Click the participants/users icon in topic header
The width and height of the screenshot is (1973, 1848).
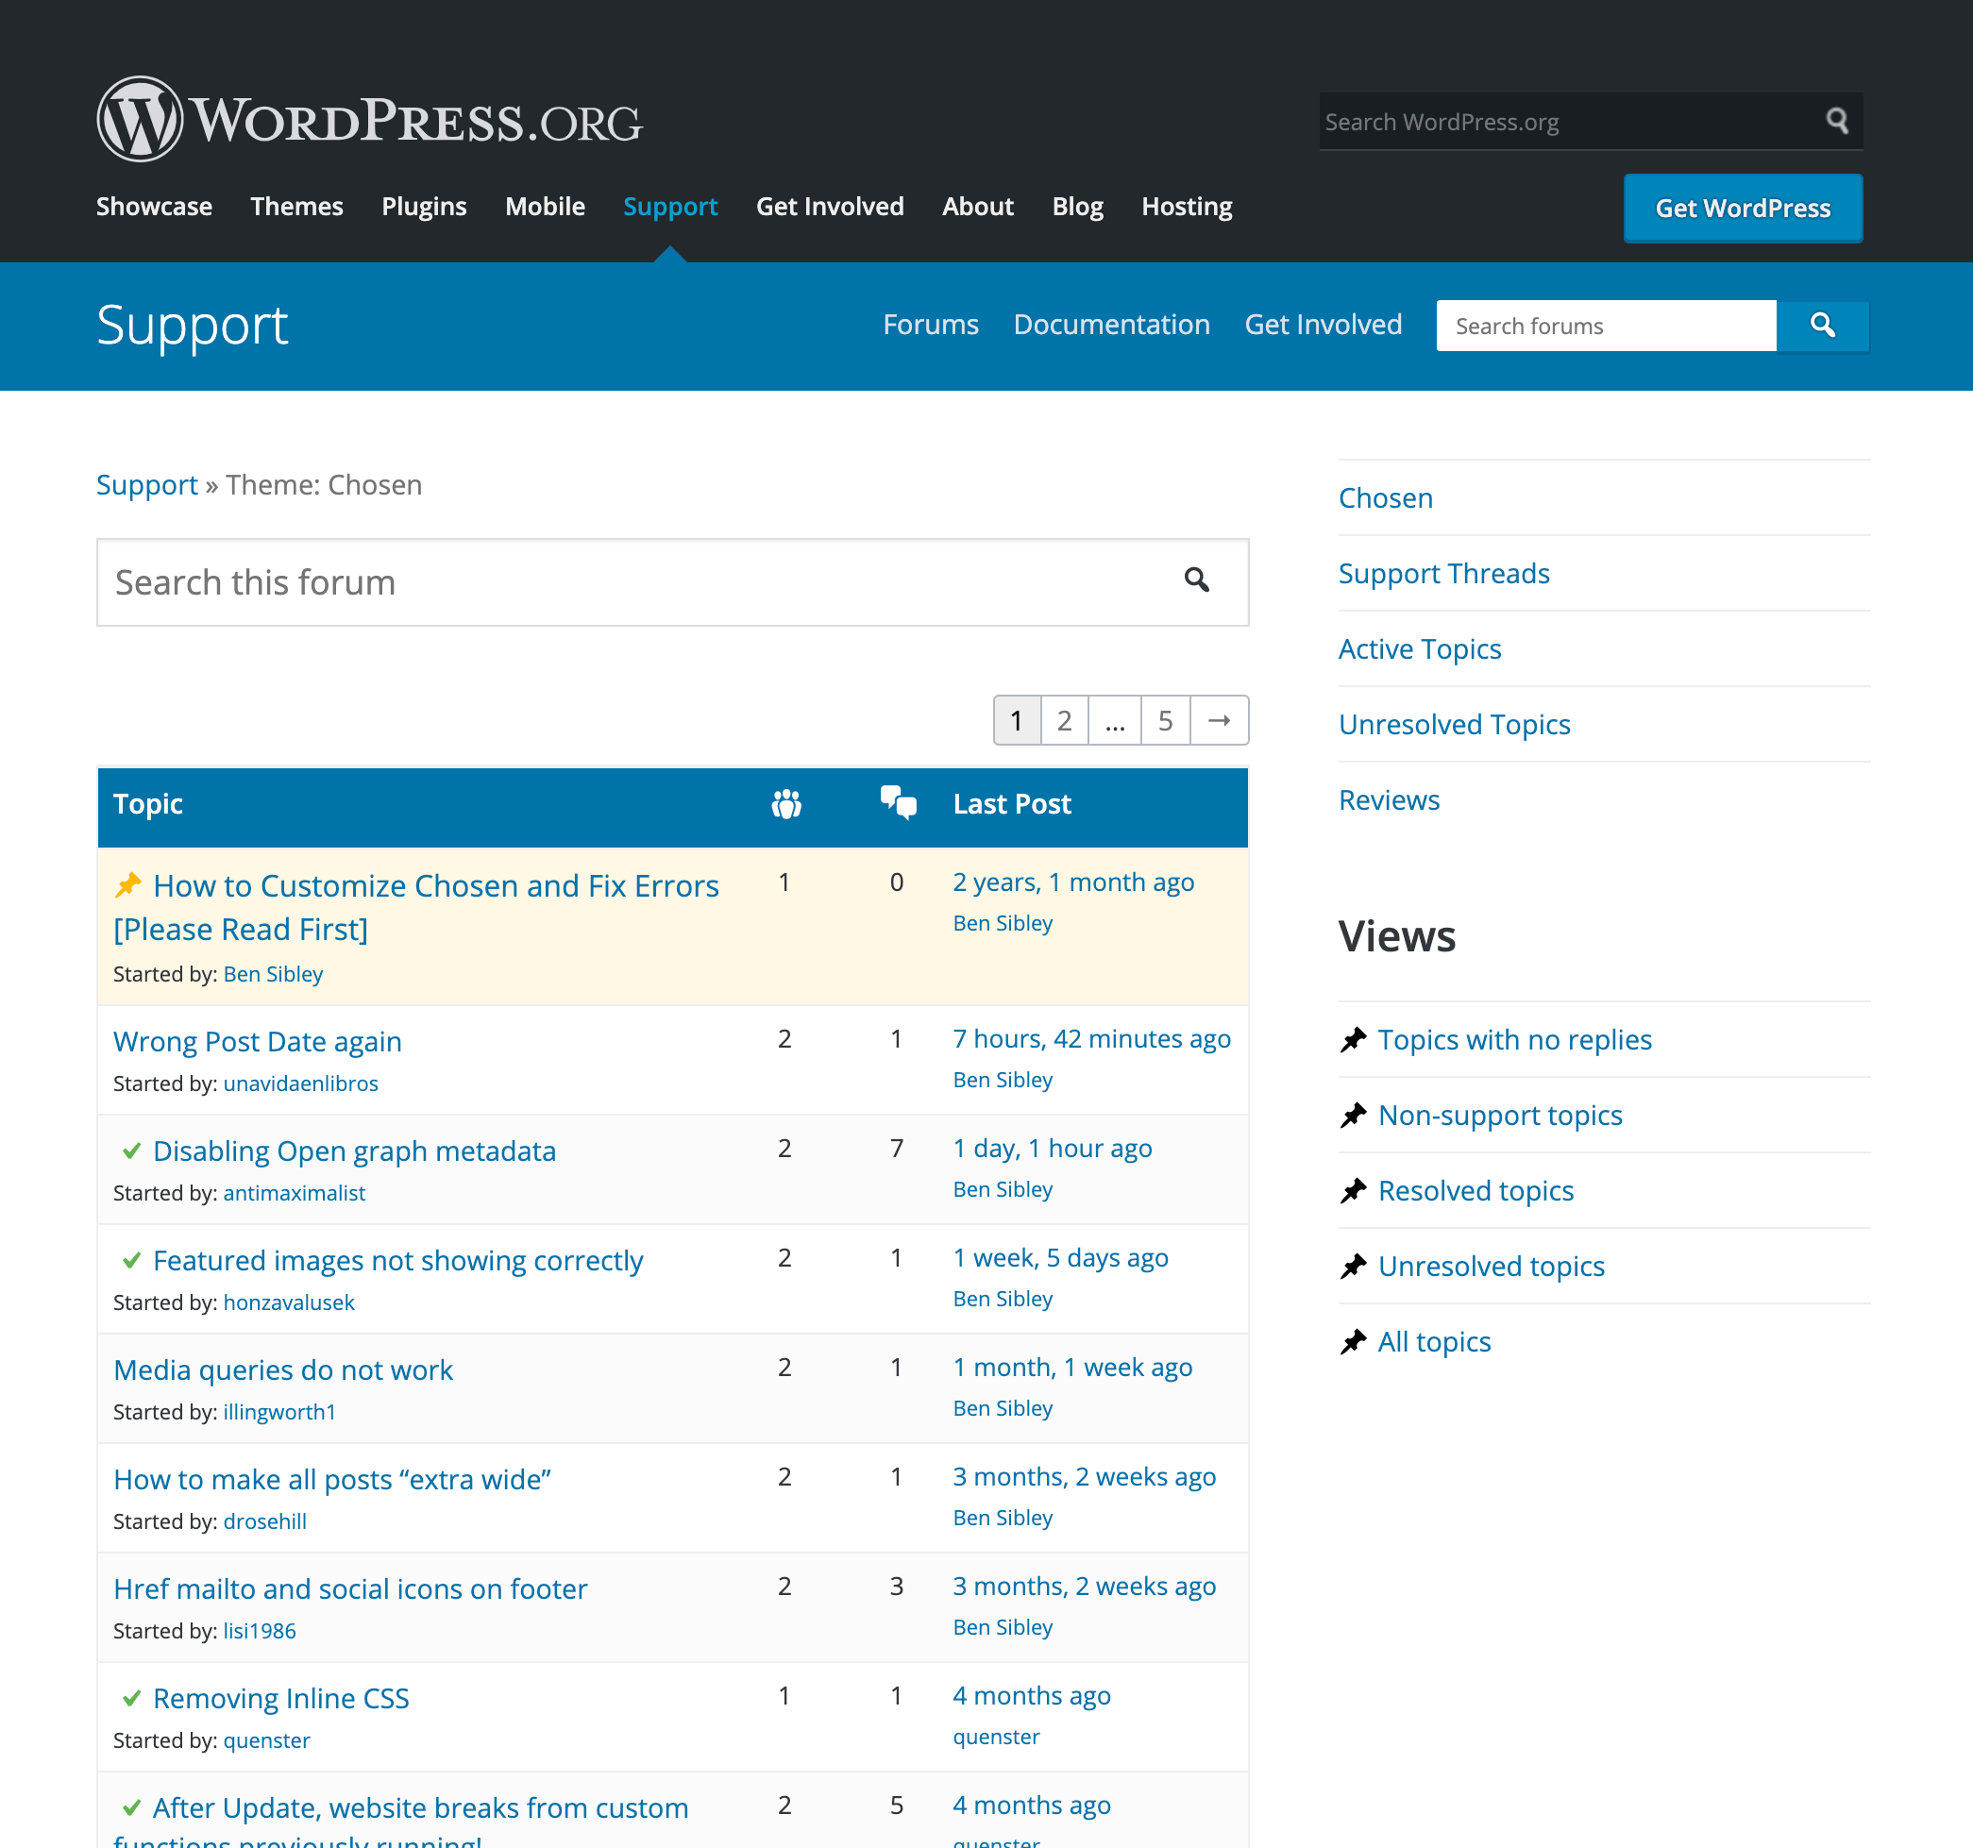point(786,802)
